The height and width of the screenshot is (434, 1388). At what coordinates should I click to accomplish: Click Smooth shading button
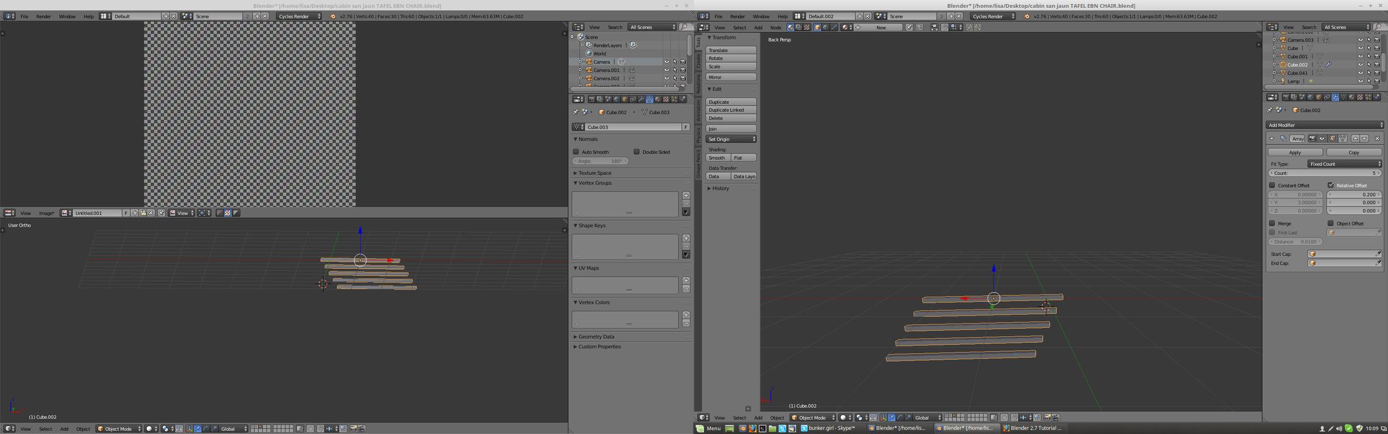(718, 158)
